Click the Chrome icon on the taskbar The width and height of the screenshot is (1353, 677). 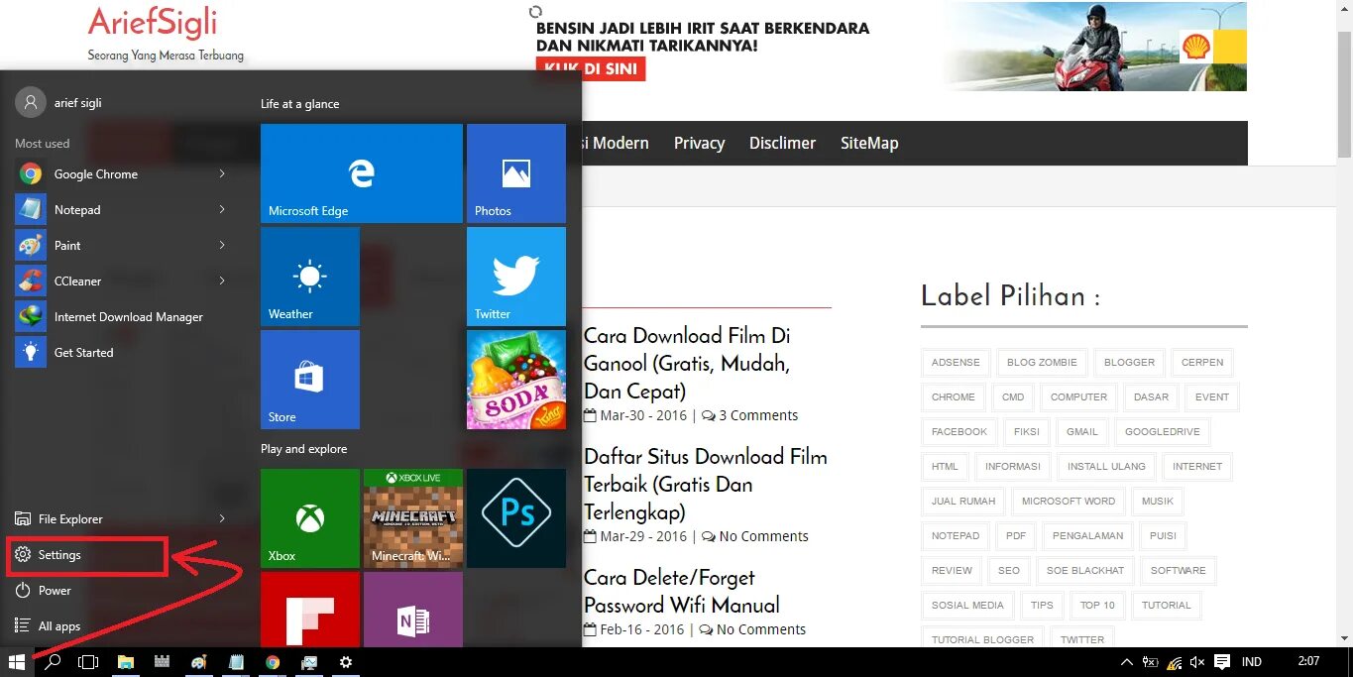pyautogui.click(x=273, y=662)
